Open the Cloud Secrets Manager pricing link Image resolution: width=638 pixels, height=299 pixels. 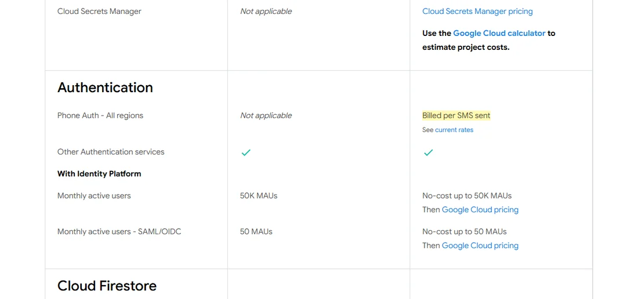(x=477, y=12)
